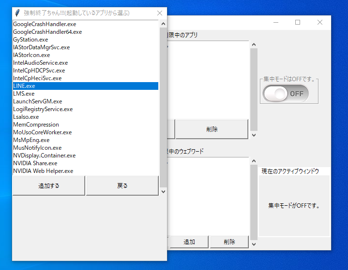Select MsMpEng.exe process entry

point(31,140)
